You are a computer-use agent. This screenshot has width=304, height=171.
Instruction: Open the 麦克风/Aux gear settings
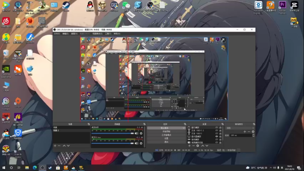pyautogui.click(x=141, y=143)
